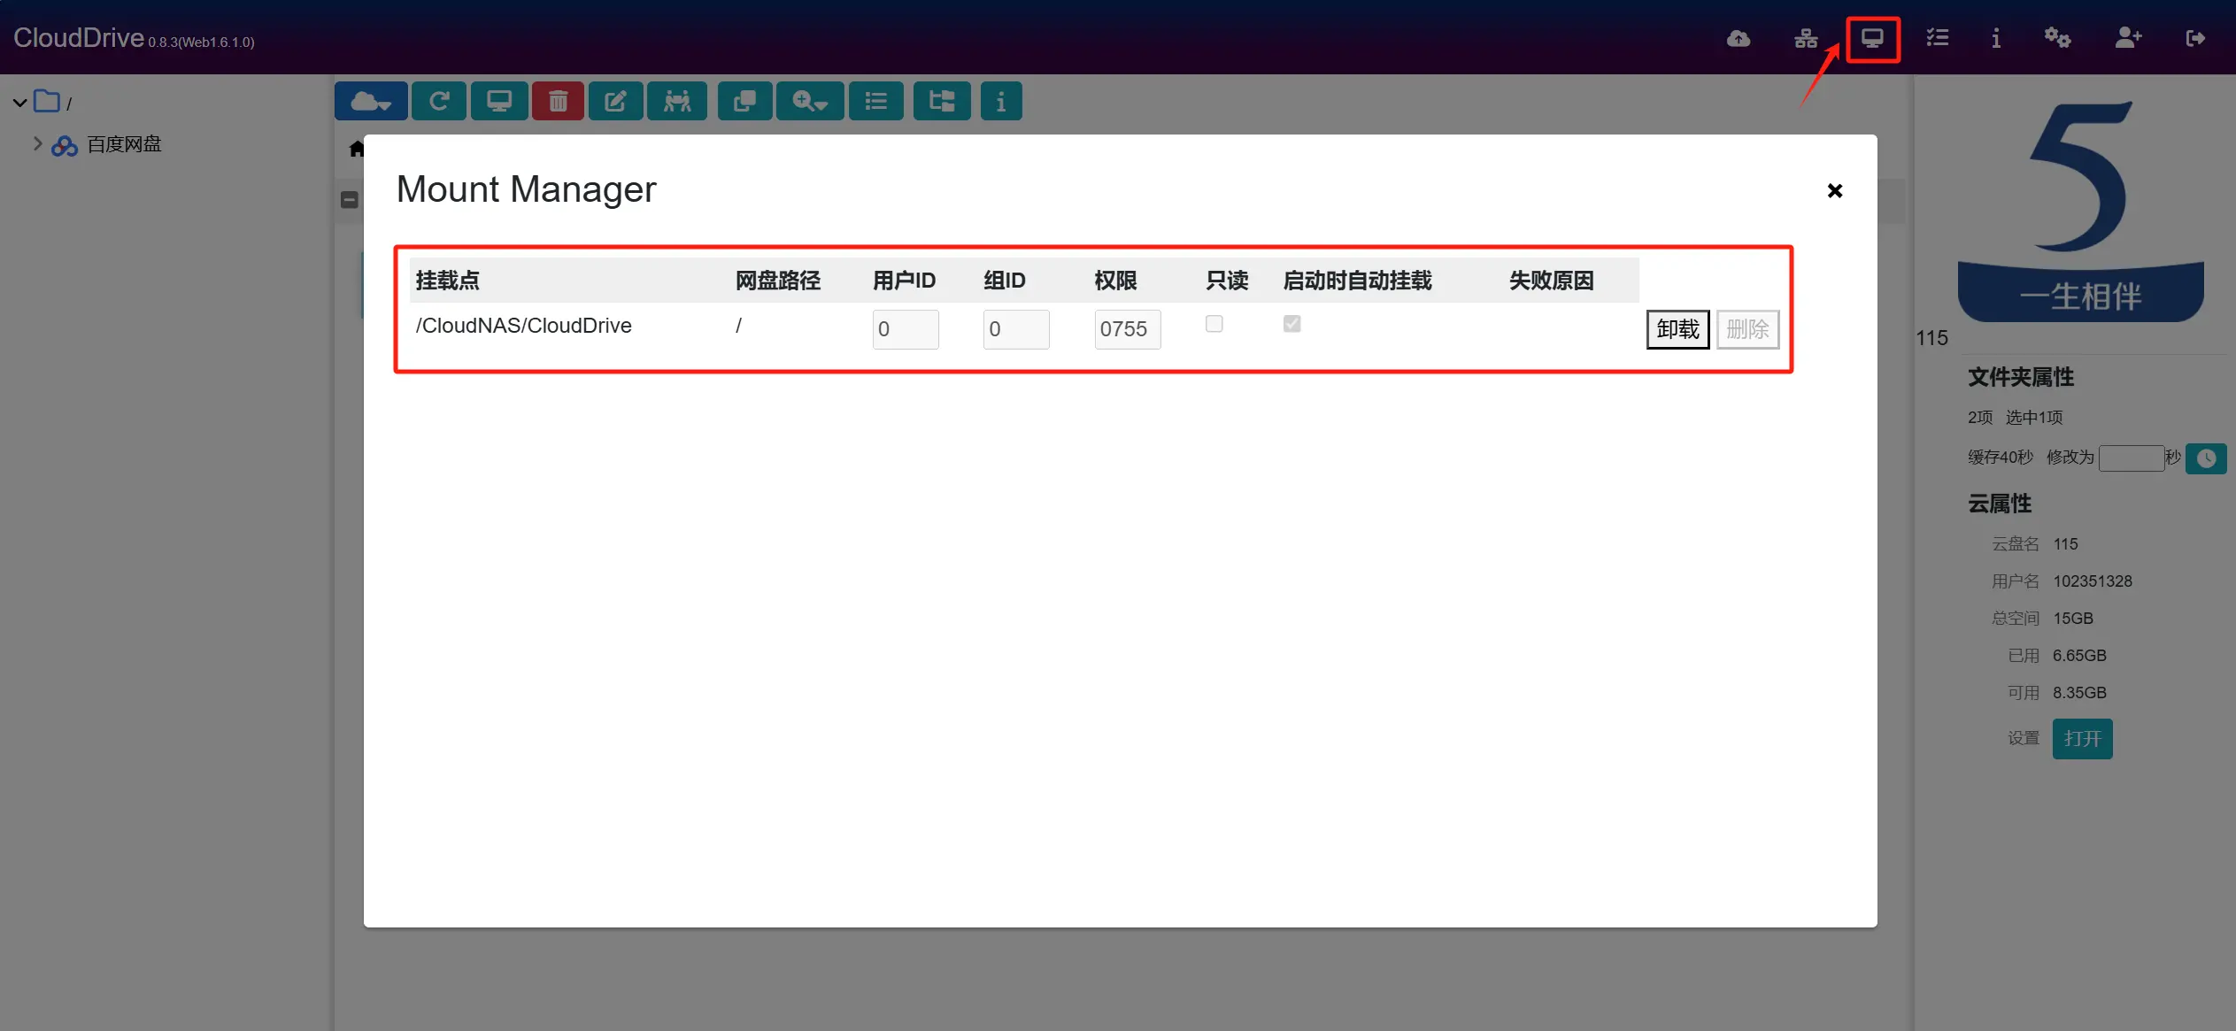Open the add cloud dropdown button
This screenshot has height=1031, width=2236.
tap(371, 101)
